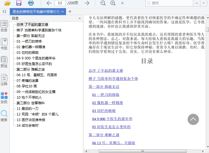Close the 目录 panel

click(79, 18)
